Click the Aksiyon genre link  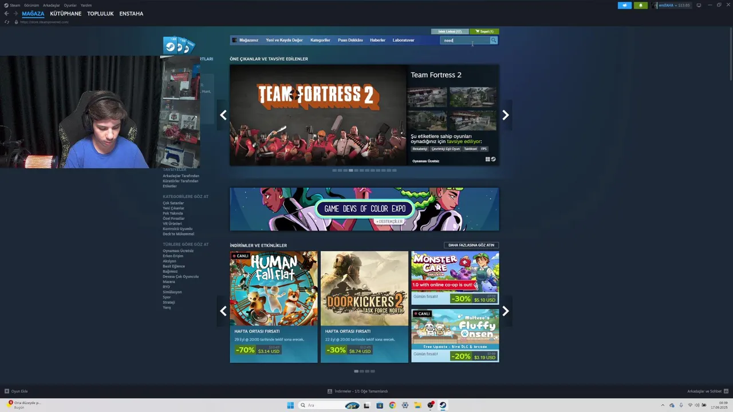(170, 261)
